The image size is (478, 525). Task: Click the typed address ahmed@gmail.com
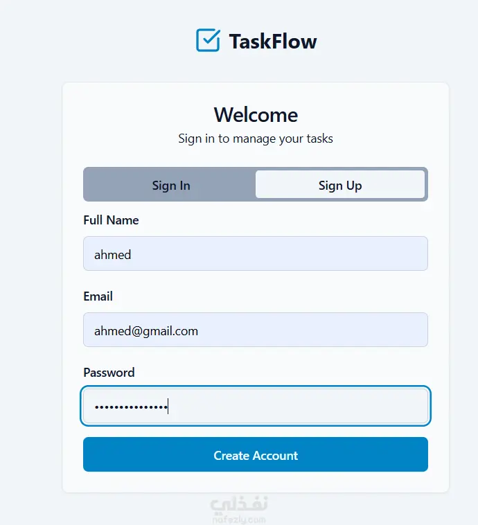(146, 331)
